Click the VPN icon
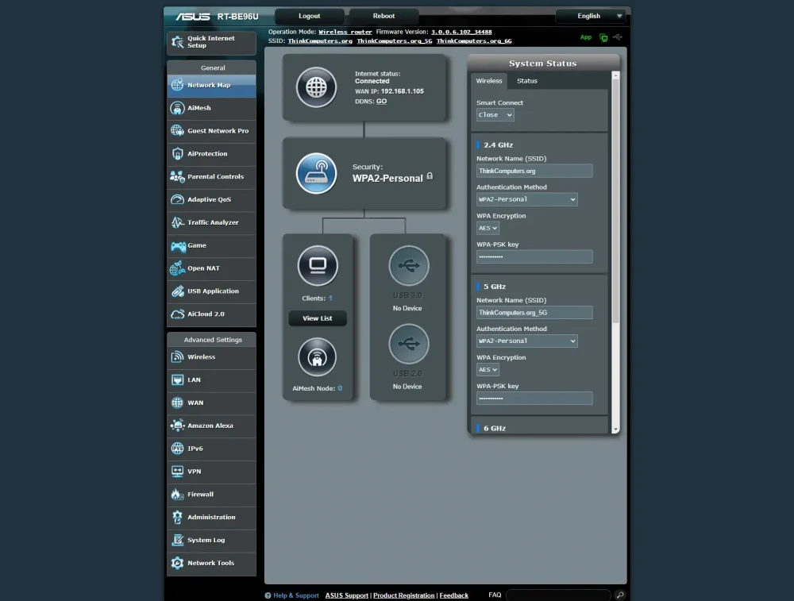794x601 pixels. pos(177,472)
